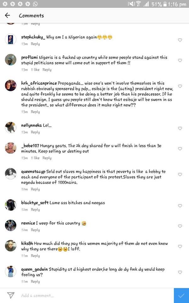Screen dimensions: 189x303
Task: Heart the comment by nellynneka
Action: click(x=180, y=128)
